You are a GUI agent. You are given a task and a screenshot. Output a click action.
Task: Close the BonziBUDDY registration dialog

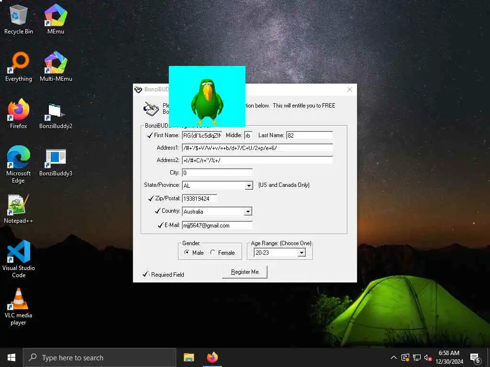tap(350, 89)
